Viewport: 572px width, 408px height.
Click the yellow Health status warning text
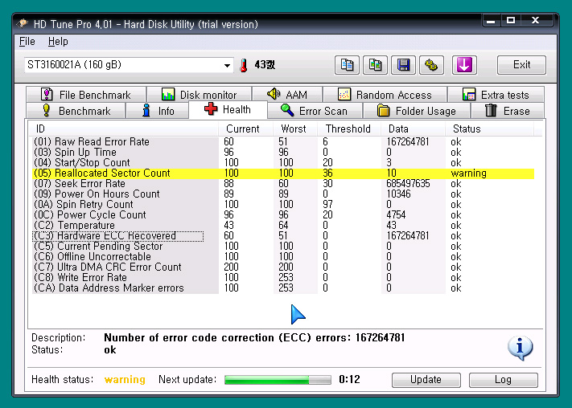click(x=125, y=380)
